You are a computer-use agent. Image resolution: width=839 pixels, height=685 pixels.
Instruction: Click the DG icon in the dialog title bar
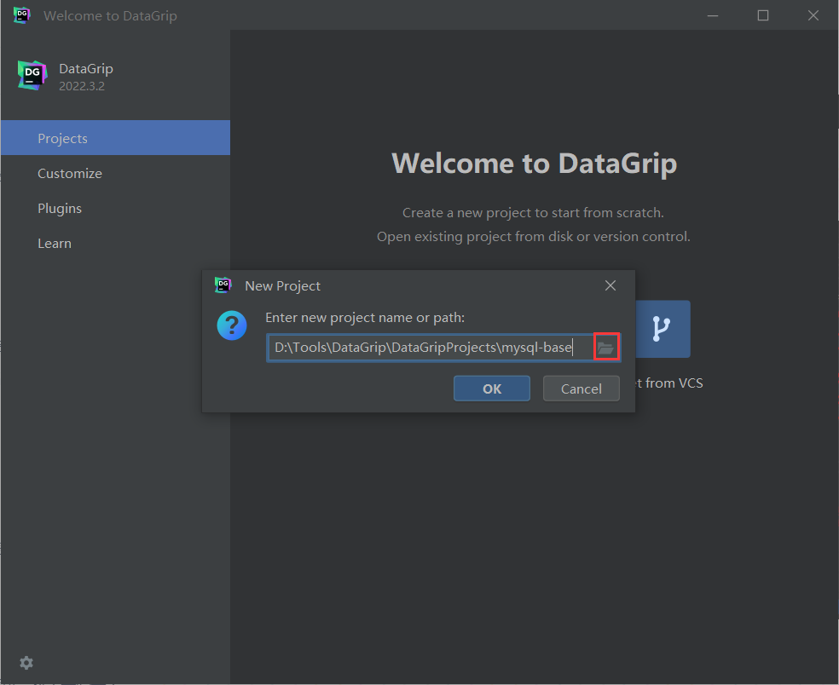tap(223, 285)
